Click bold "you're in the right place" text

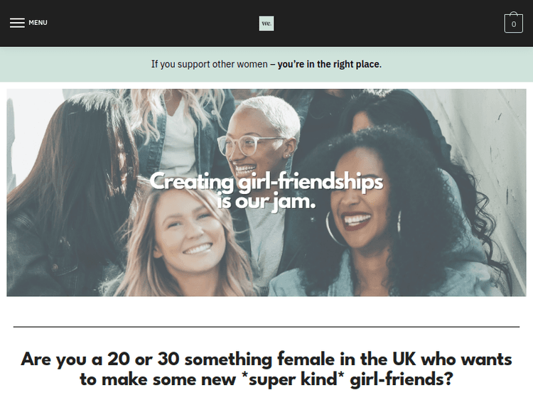click(x=328, y=64)
